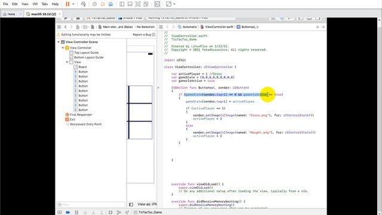Toggle the Xcode navigator panel button
This screenshot has height=215, width=382.
[x=301, y=19]
